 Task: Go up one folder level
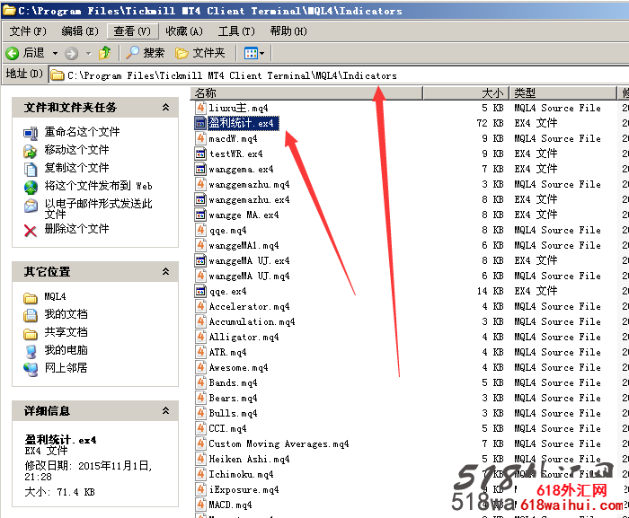[x=105, y=53]
